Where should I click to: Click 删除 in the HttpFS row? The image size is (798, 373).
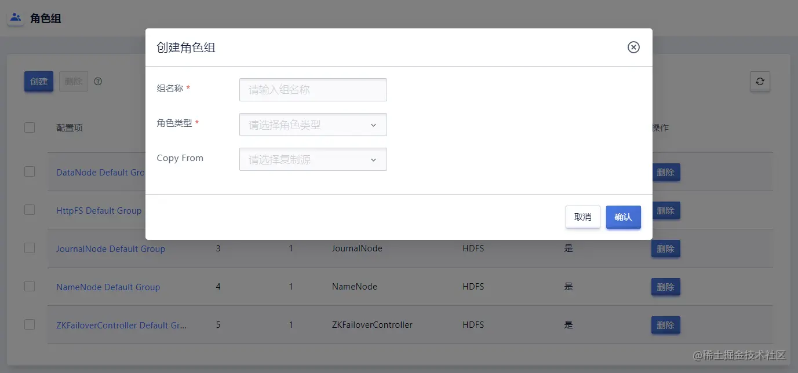pos(666,211)
